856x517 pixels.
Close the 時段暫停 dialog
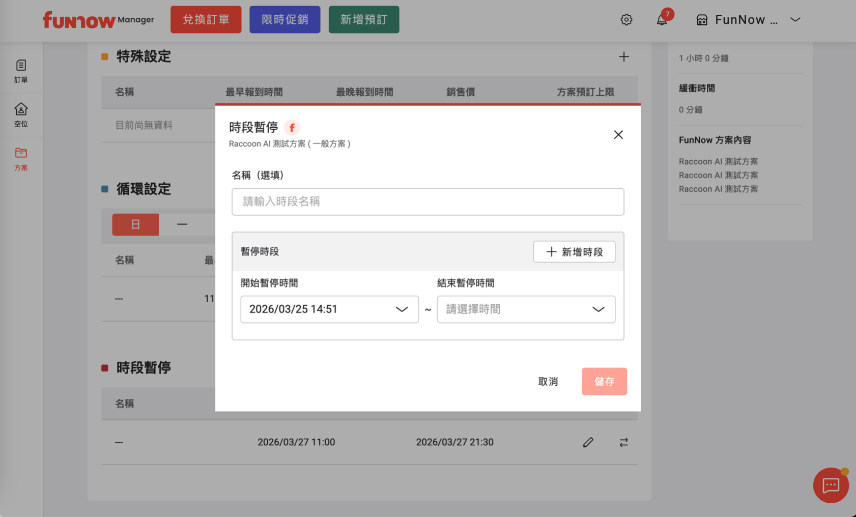point(618,135)
